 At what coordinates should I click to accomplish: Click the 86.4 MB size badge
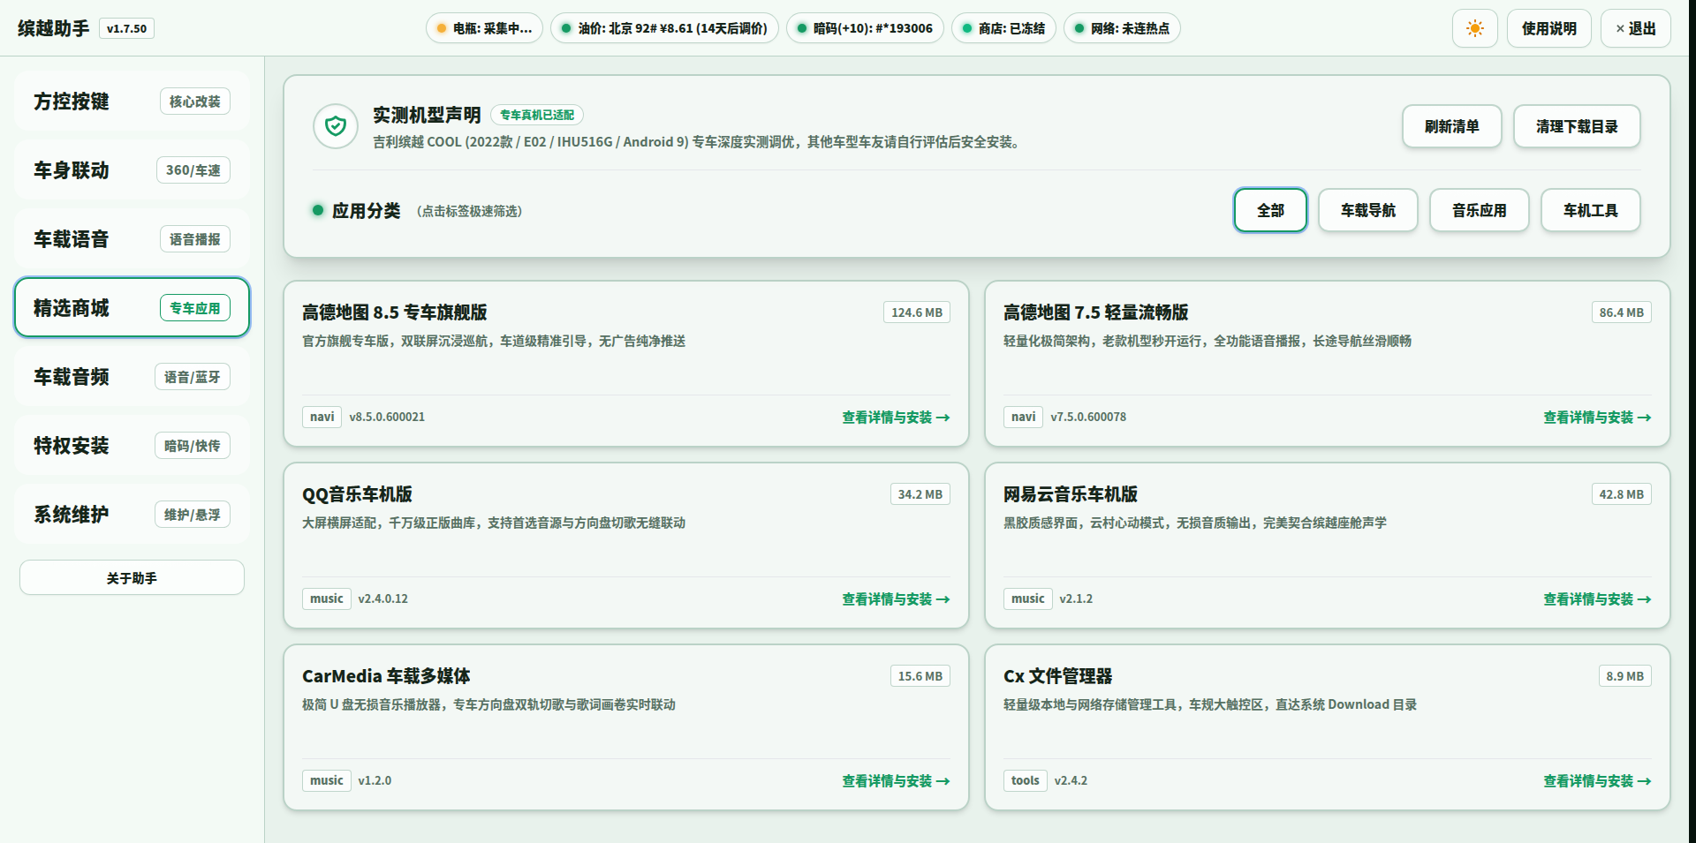[x=1621, y=312]
